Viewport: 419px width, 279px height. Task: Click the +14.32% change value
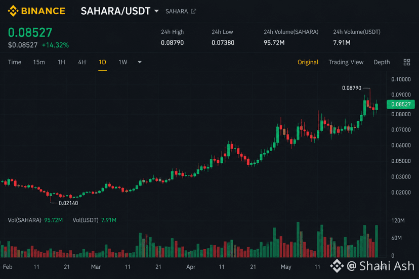(55, 45)
